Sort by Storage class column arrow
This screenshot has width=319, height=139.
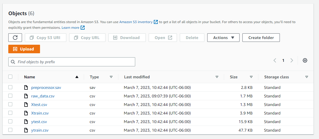(x=307, y=77)
